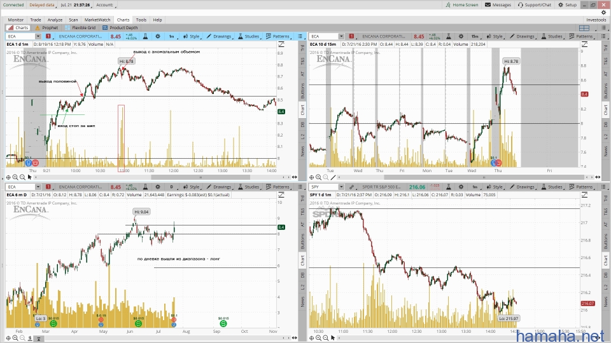Open Edit studies flask in SPY chart
Image resolution: width=611 pixels, height=343 pixels.
449,187
